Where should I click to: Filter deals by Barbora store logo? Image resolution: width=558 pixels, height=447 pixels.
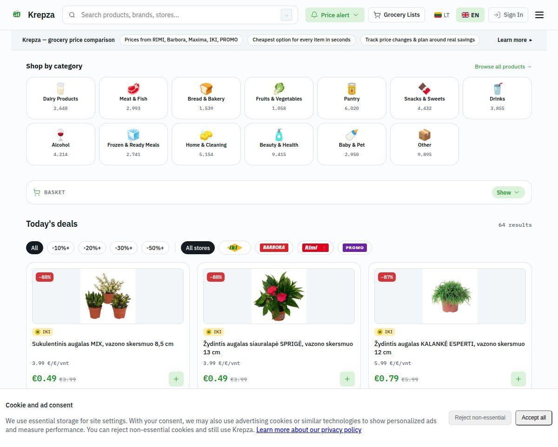[274, 248]
